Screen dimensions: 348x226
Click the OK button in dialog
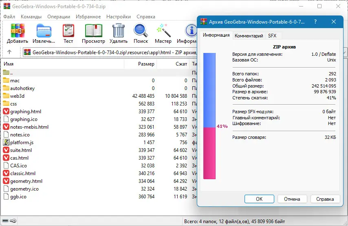[x=259, y=199]
